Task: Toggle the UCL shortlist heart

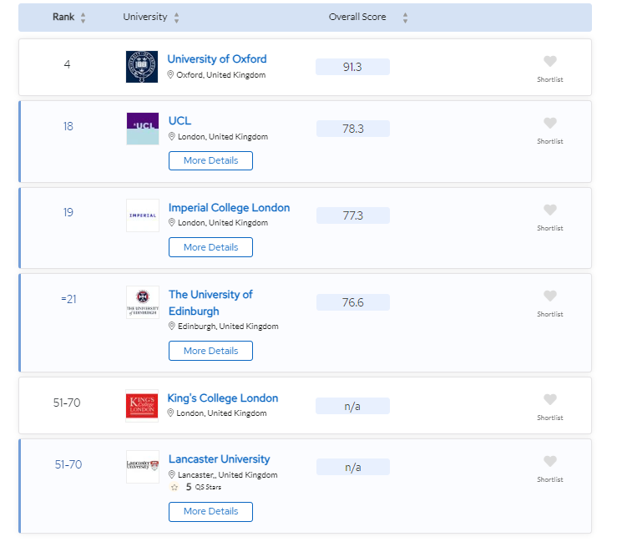Action: point(549,124)
